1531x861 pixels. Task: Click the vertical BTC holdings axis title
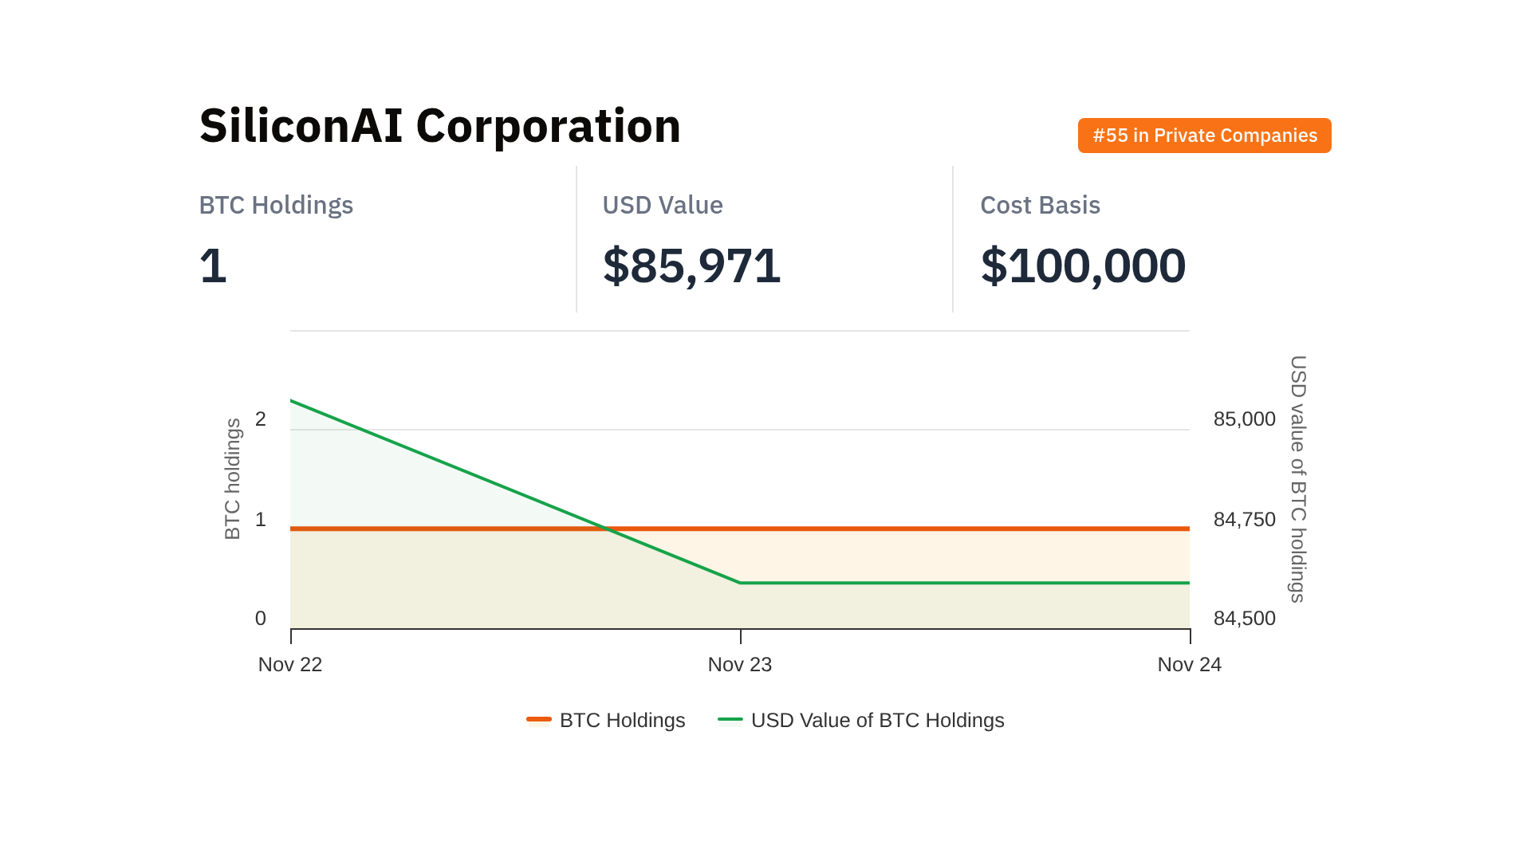point(232,479)
